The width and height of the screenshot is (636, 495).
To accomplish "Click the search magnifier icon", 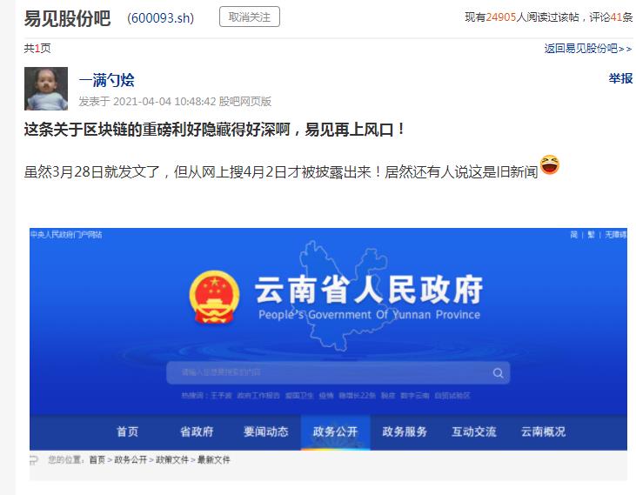I will [498, 373].
